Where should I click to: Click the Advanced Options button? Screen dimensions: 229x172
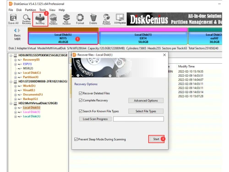(146, 100)
